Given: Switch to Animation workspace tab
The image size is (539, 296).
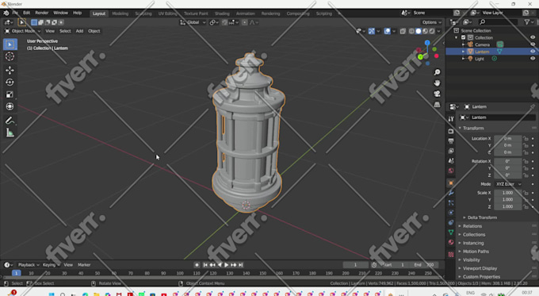Looking at the screenshot, I should pyautogui.click(x=246, y=13).
